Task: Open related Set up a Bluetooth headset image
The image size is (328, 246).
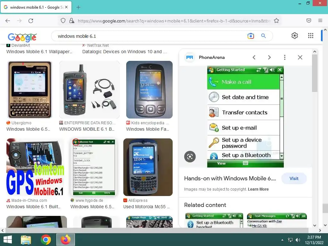Action: coord(214,220)
